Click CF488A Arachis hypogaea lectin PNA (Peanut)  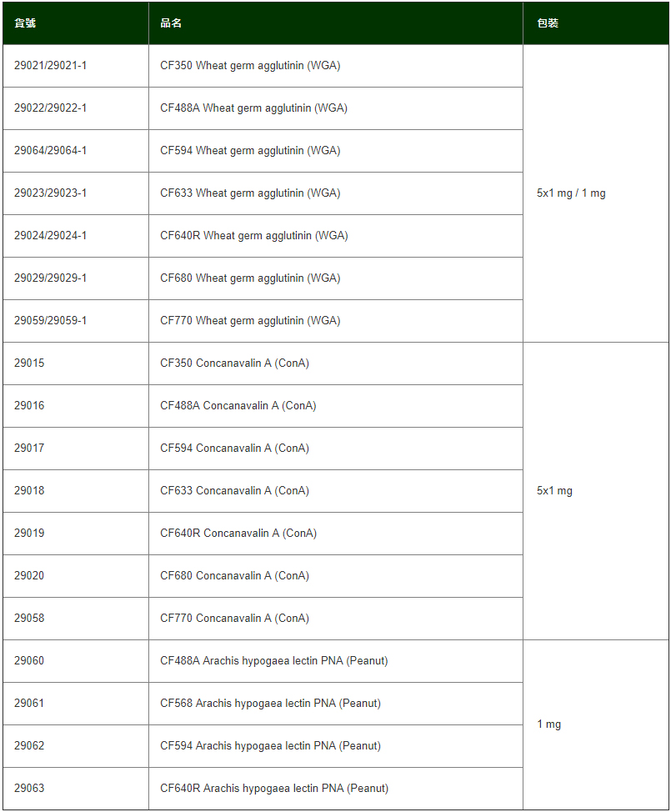pyautogui.click(x=274, y=661)
